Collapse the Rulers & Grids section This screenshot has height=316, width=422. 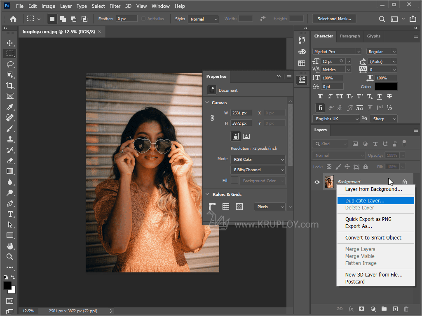pyautogui.click(x=208, y=194)
